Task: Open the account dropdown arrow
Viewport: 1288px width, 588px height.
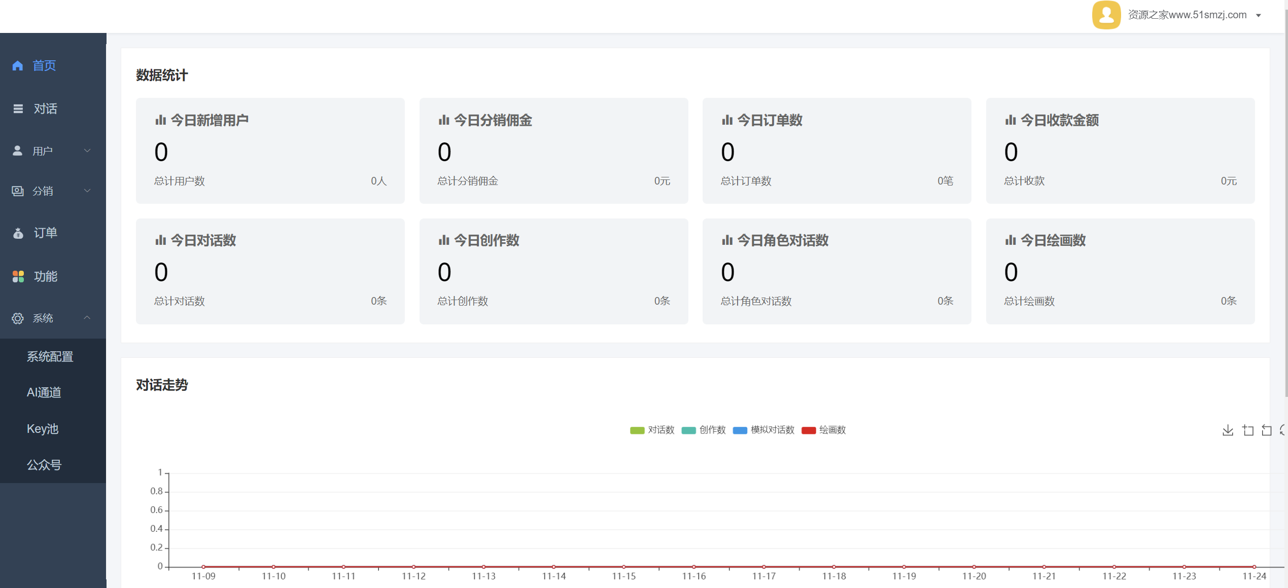Action: [1259, 16]
